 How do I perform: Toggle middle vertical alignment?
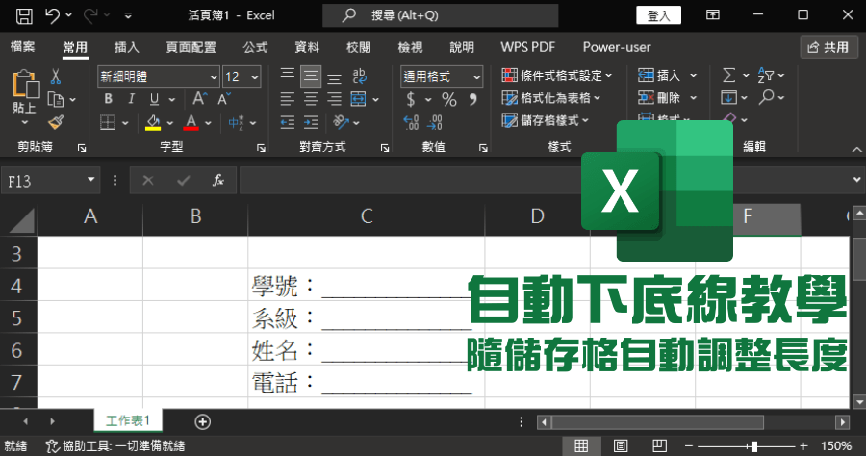click(311, 76)
